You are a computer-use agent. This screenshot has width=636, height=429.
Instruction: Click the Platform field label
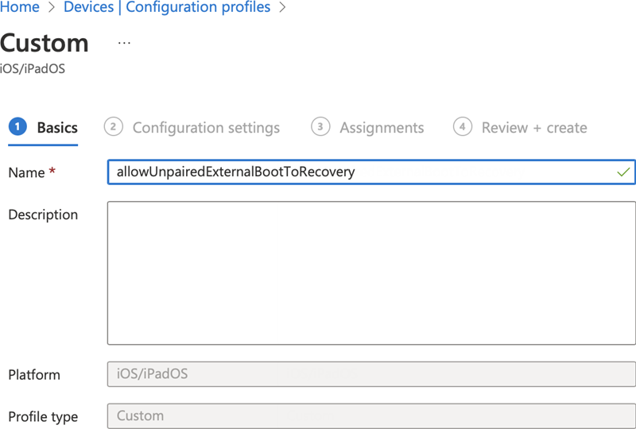34,375
